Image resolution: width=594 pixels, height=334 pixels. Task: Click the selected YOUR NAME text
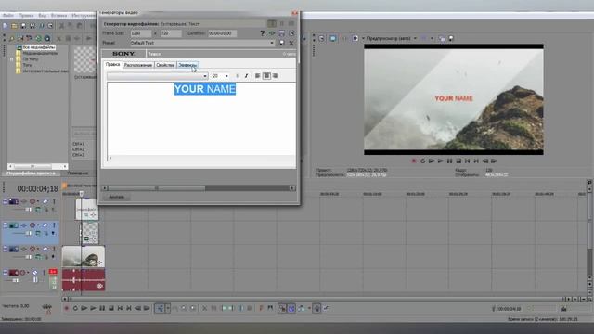205,89
